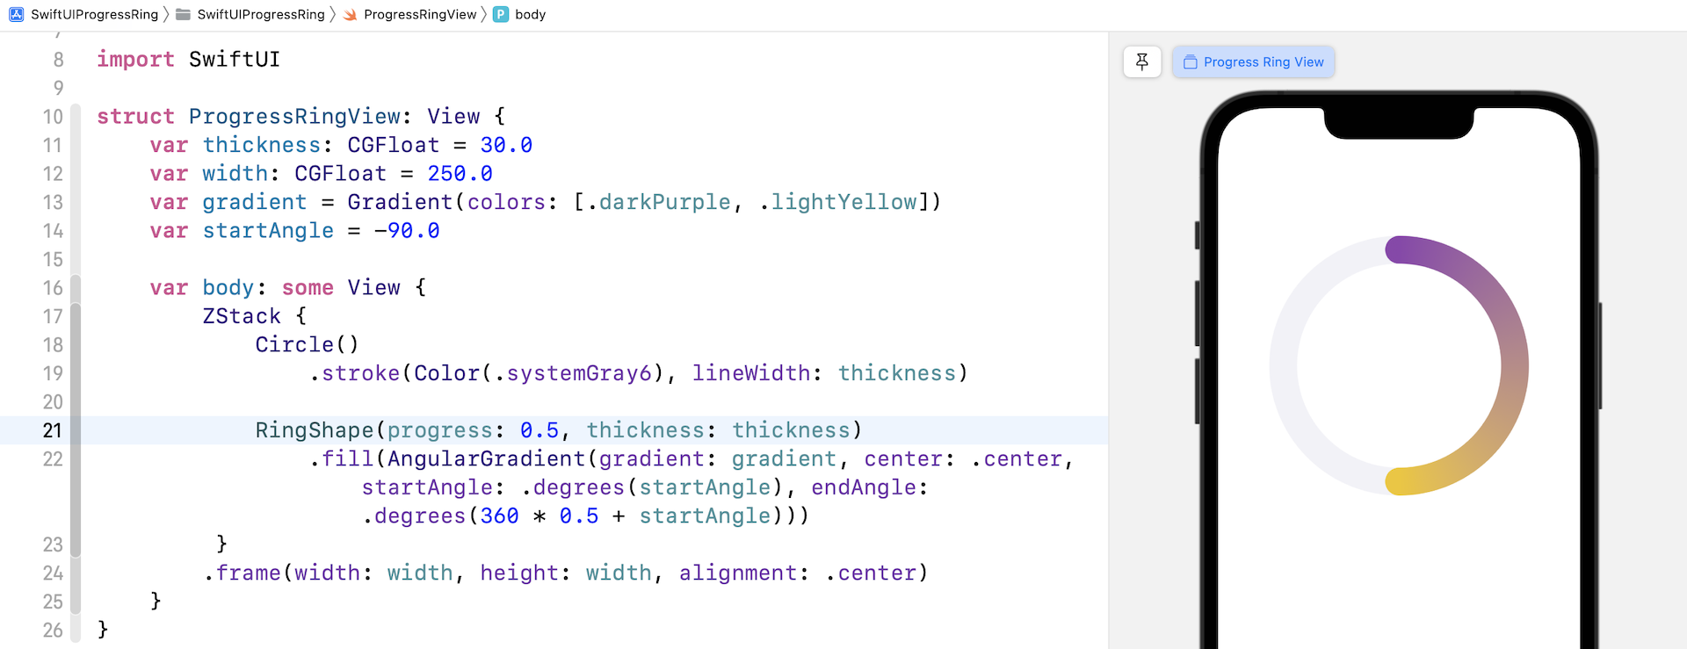The height and width of the screenshot is (649, 1687).
Task: Click the ZStack keyword on line 17
Action: (242, 316)
